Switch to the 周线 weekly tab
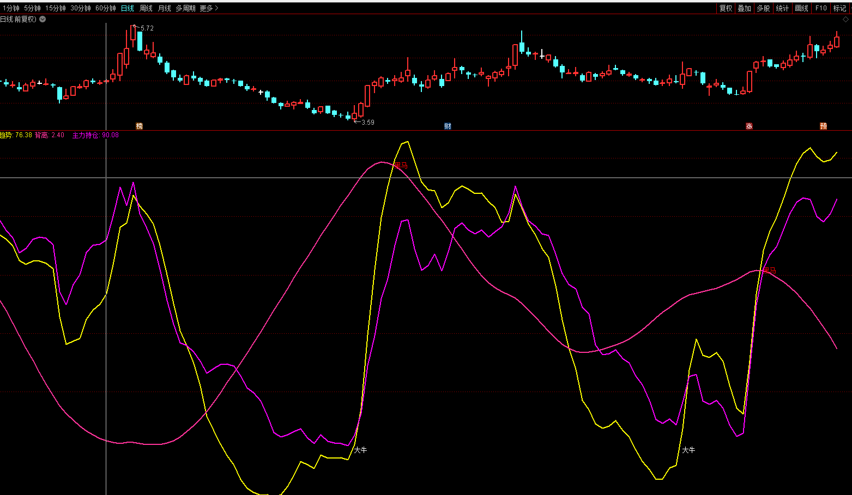The width and height of the screenshot is (852, 495). coord(146,8)
